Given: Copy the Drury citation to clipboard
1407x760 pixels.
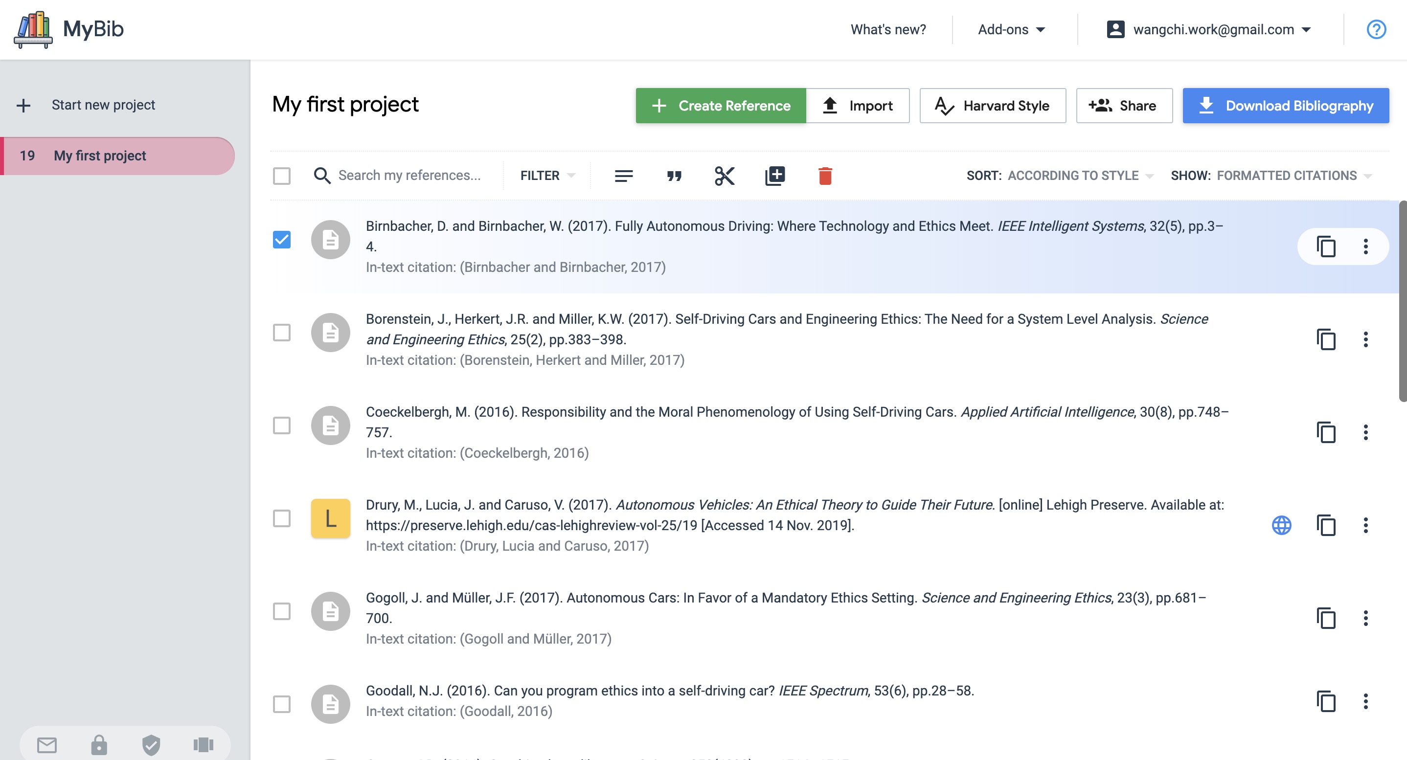Looking at the screenshot, I should pyautogui.click(x=1326, y=525).
